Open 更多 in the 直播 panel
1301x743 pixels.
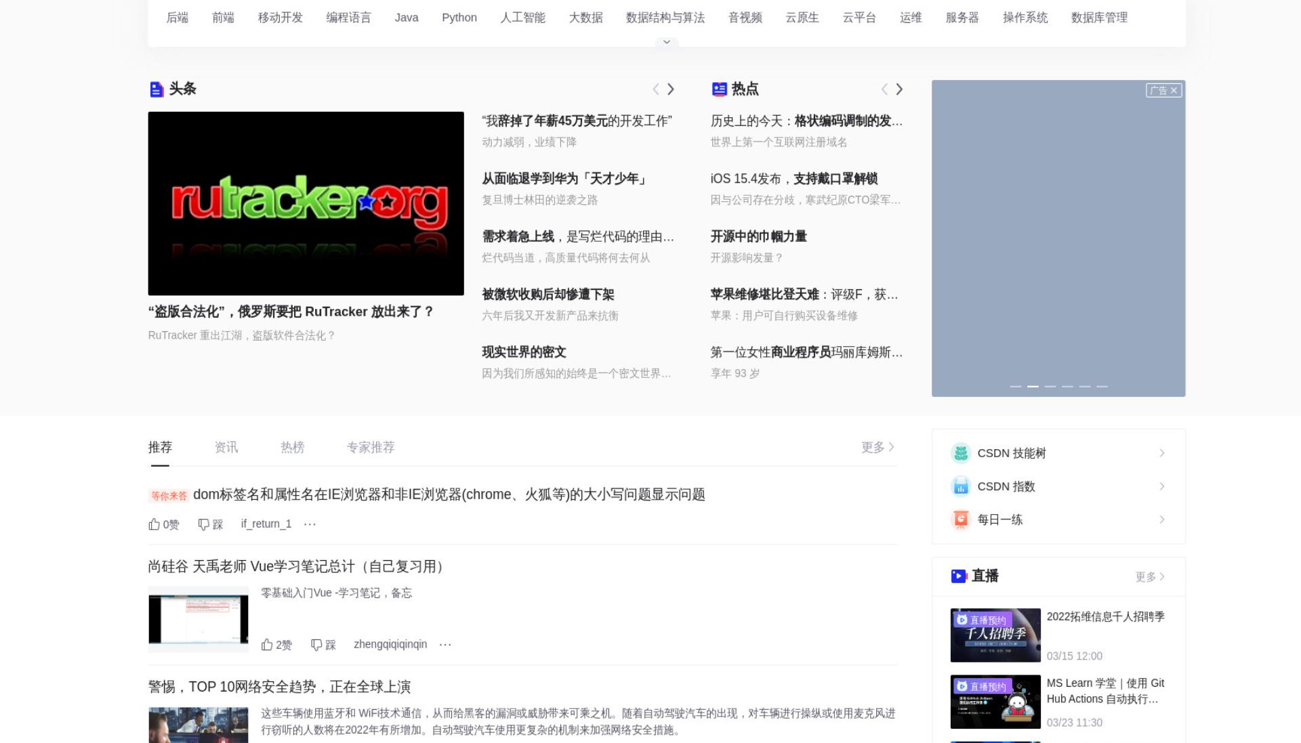point(1151,576)
